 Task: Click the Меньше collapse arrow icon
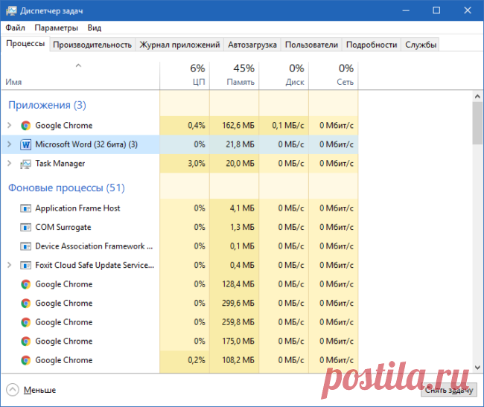tap(13, 390)
